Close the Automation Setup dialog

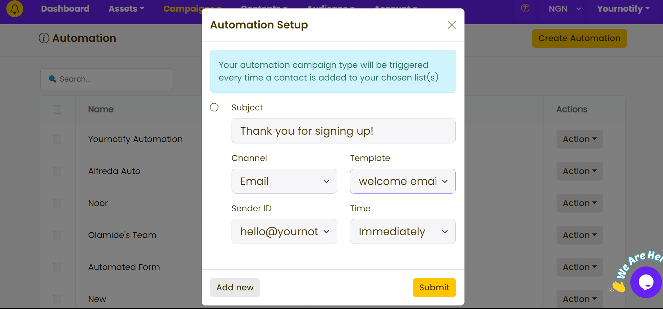[451, 25]
